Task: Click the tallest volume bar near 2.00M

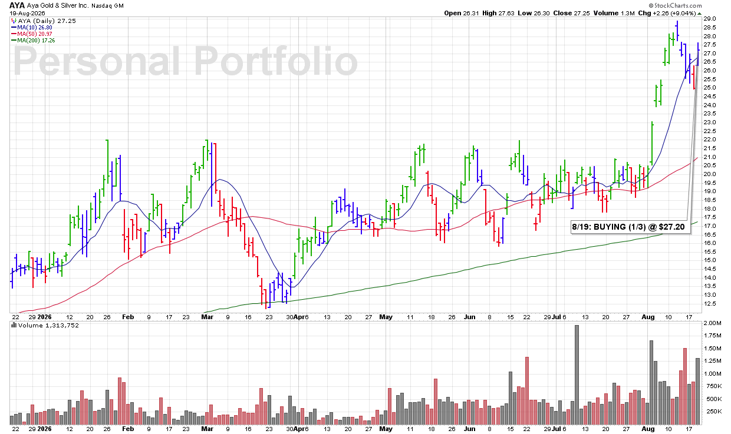Action: (x=577, y=375)
